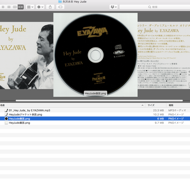Click the HeyJude盤面.png disc file icon
Viewport: 190px width, 180px height.
(6, 119)
